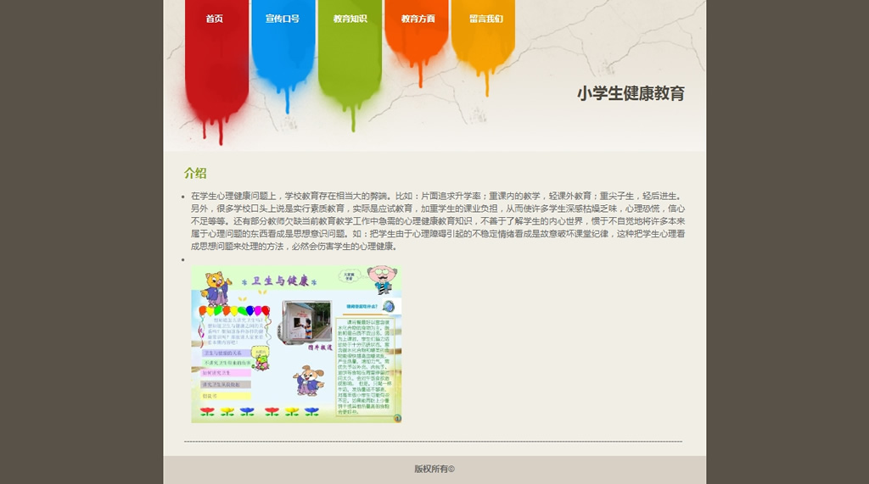Viewport: 869px width, 484px height.
Task: Click the orange cat cartoon in the poster
Action: point(217,288)
